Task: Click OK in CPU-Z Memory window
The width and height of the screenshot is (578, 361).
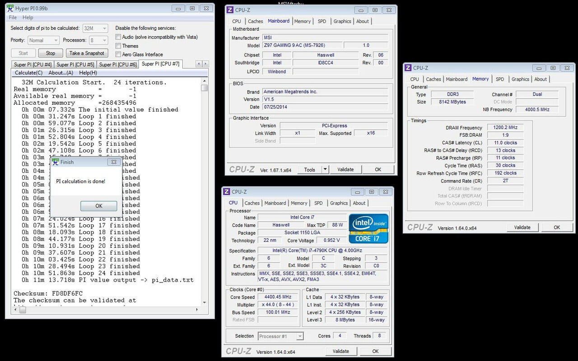Action: (557, 227)
